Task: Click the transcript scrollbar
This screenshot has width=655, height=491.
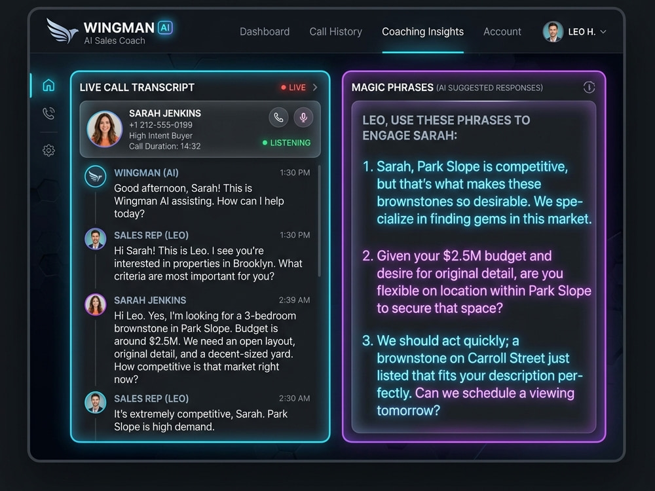Action: [x=320, y=221]
